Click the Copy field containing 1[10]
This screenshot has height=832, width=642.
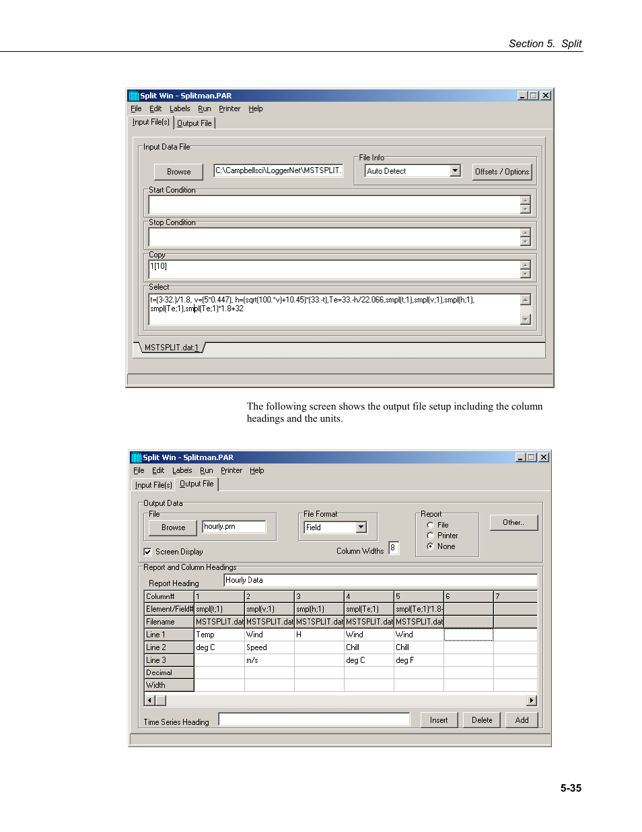[334, 269]
